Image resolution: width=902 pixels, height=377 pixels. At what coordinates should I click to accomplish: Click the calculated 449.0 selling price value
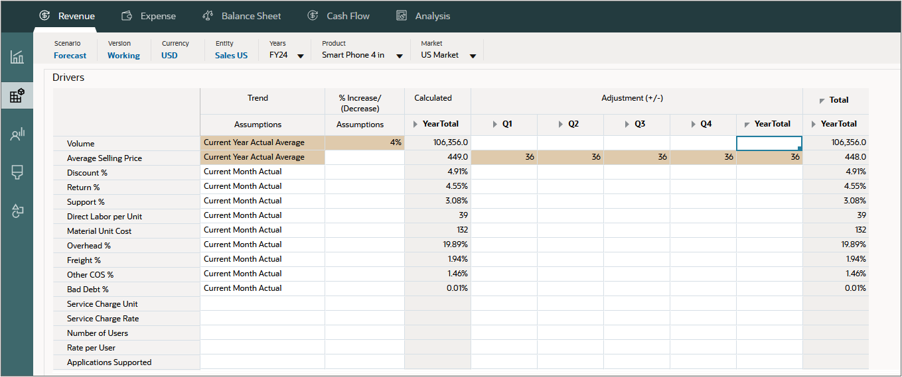point(437,157)
